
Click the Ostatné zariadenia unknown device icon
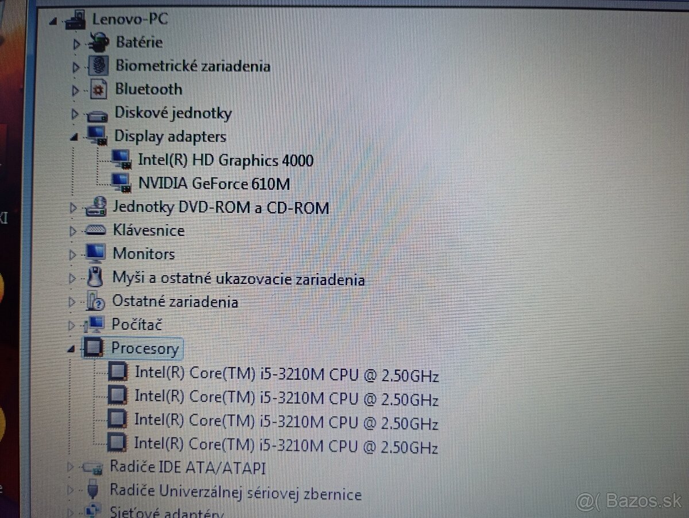[95, 301]
